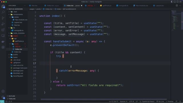Open the Run and Debug view

pyautogui.click(x=3, y=24)
